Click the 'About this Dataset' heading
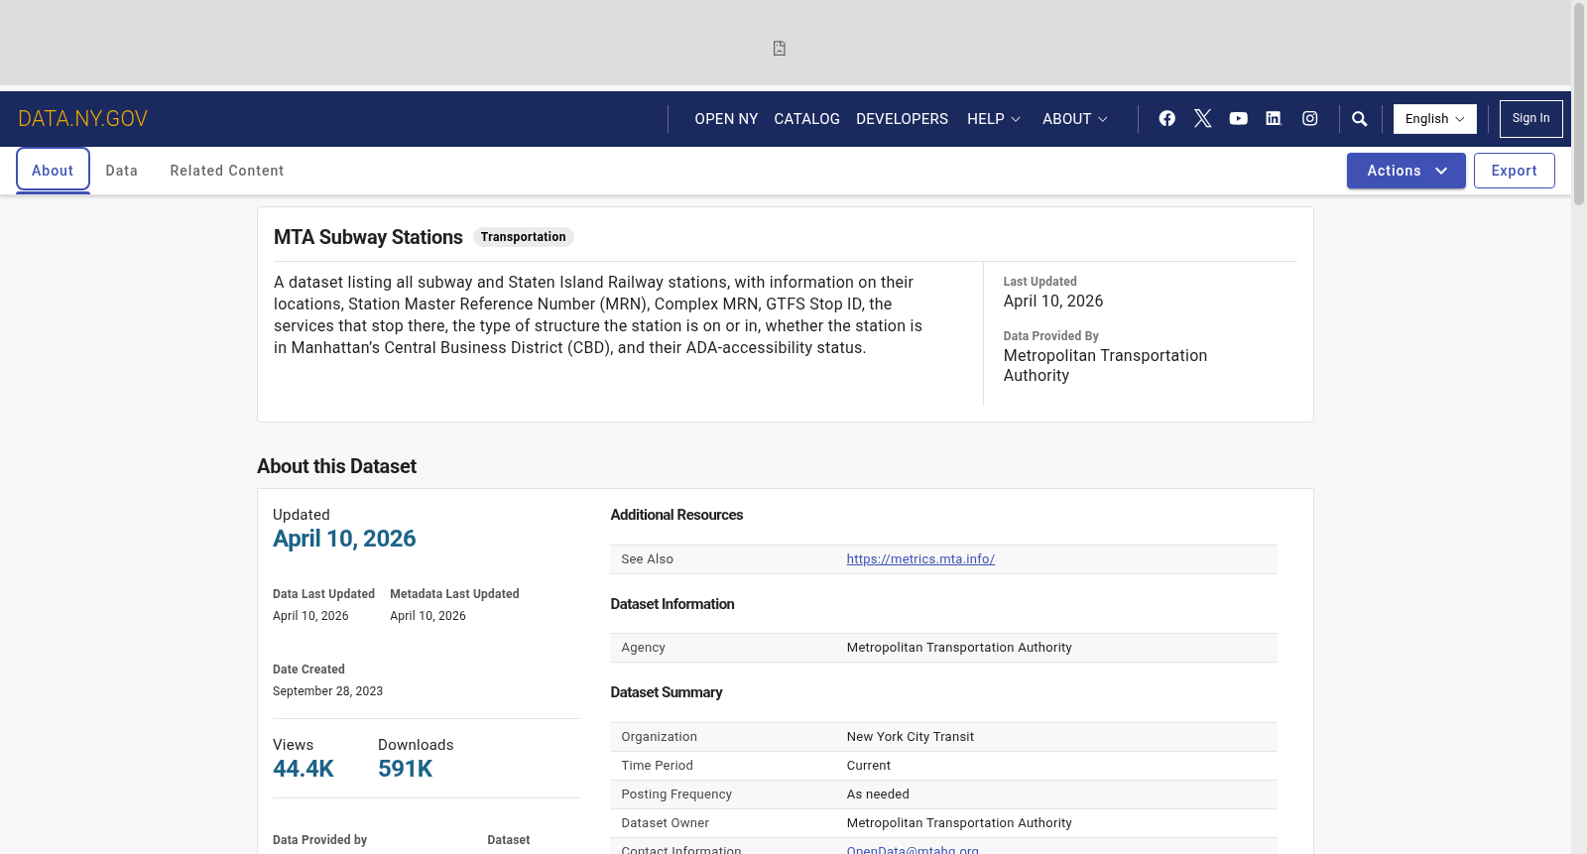1587x854 pixels. [336, 466]
